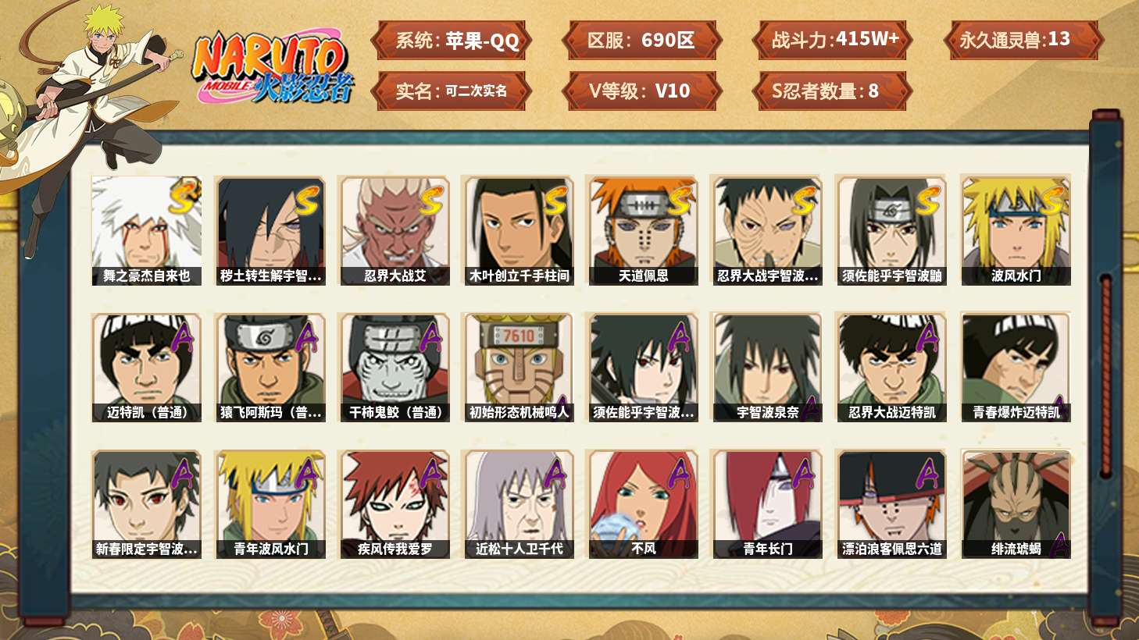Open the 波风水门 S-rank portrait
This screenshot has width=1139, height=640.
[x=1016, y=230]
